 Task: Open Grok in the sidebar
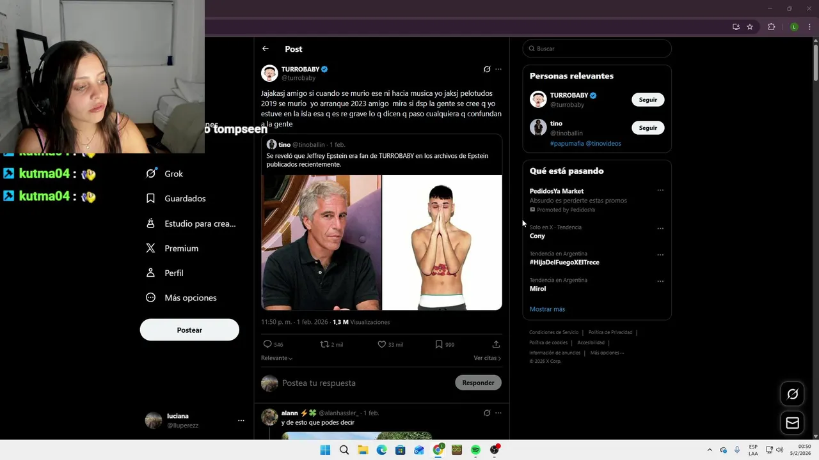pos(164,174)
